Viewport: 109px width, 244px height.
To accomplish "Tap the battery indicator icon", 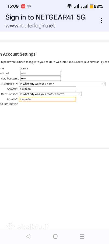I will coord(92,7).
